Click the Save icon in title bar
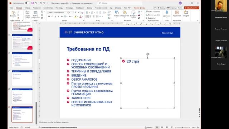Viewport: 229px width, 129px height. 33,3
